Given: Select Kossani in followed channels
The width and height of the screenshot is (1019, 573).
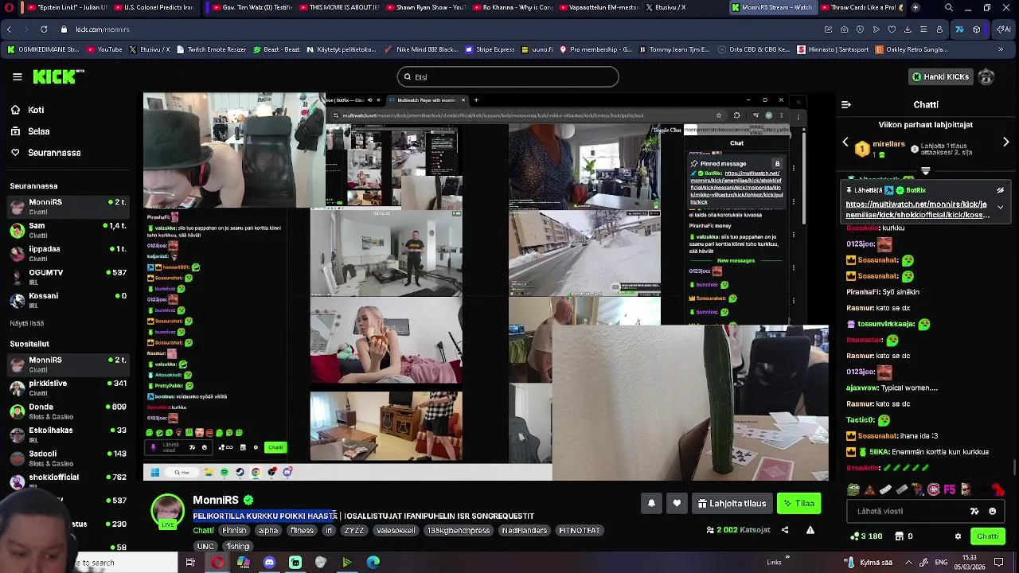Looking at the screenshot, I should pos(68,300).
